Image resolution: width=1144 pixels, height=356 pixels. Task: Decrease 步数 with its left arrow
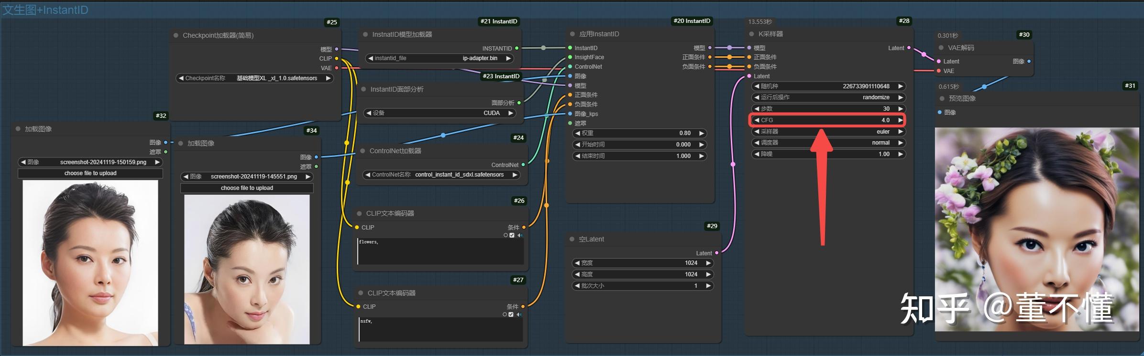click(757, 109)
